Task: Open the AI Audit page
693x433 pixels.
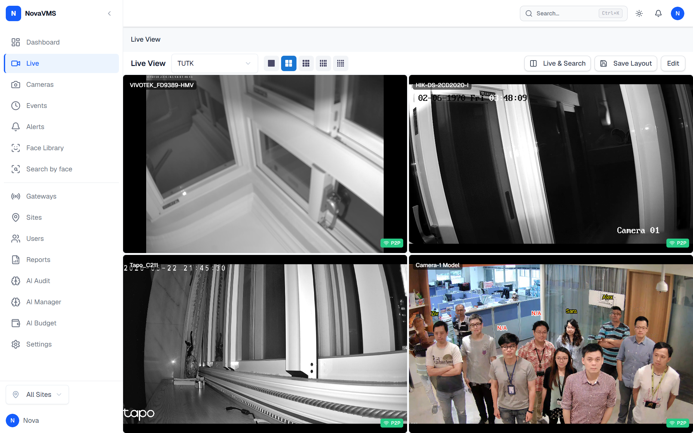Action: click(62, 281)
